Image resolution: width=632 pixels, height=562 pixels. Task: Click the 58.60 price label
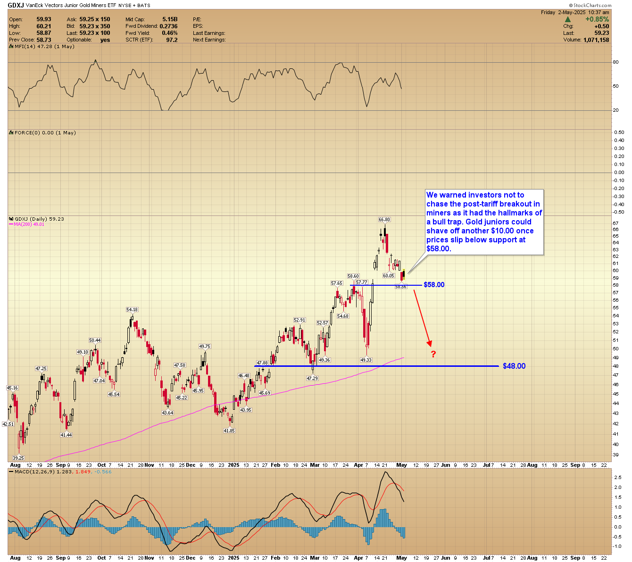(353, 276)
